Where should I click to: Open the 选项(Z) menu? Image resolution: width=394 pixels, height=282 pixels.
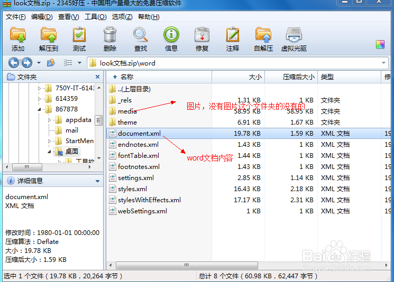pyautogui.click(x=122, y=17)
